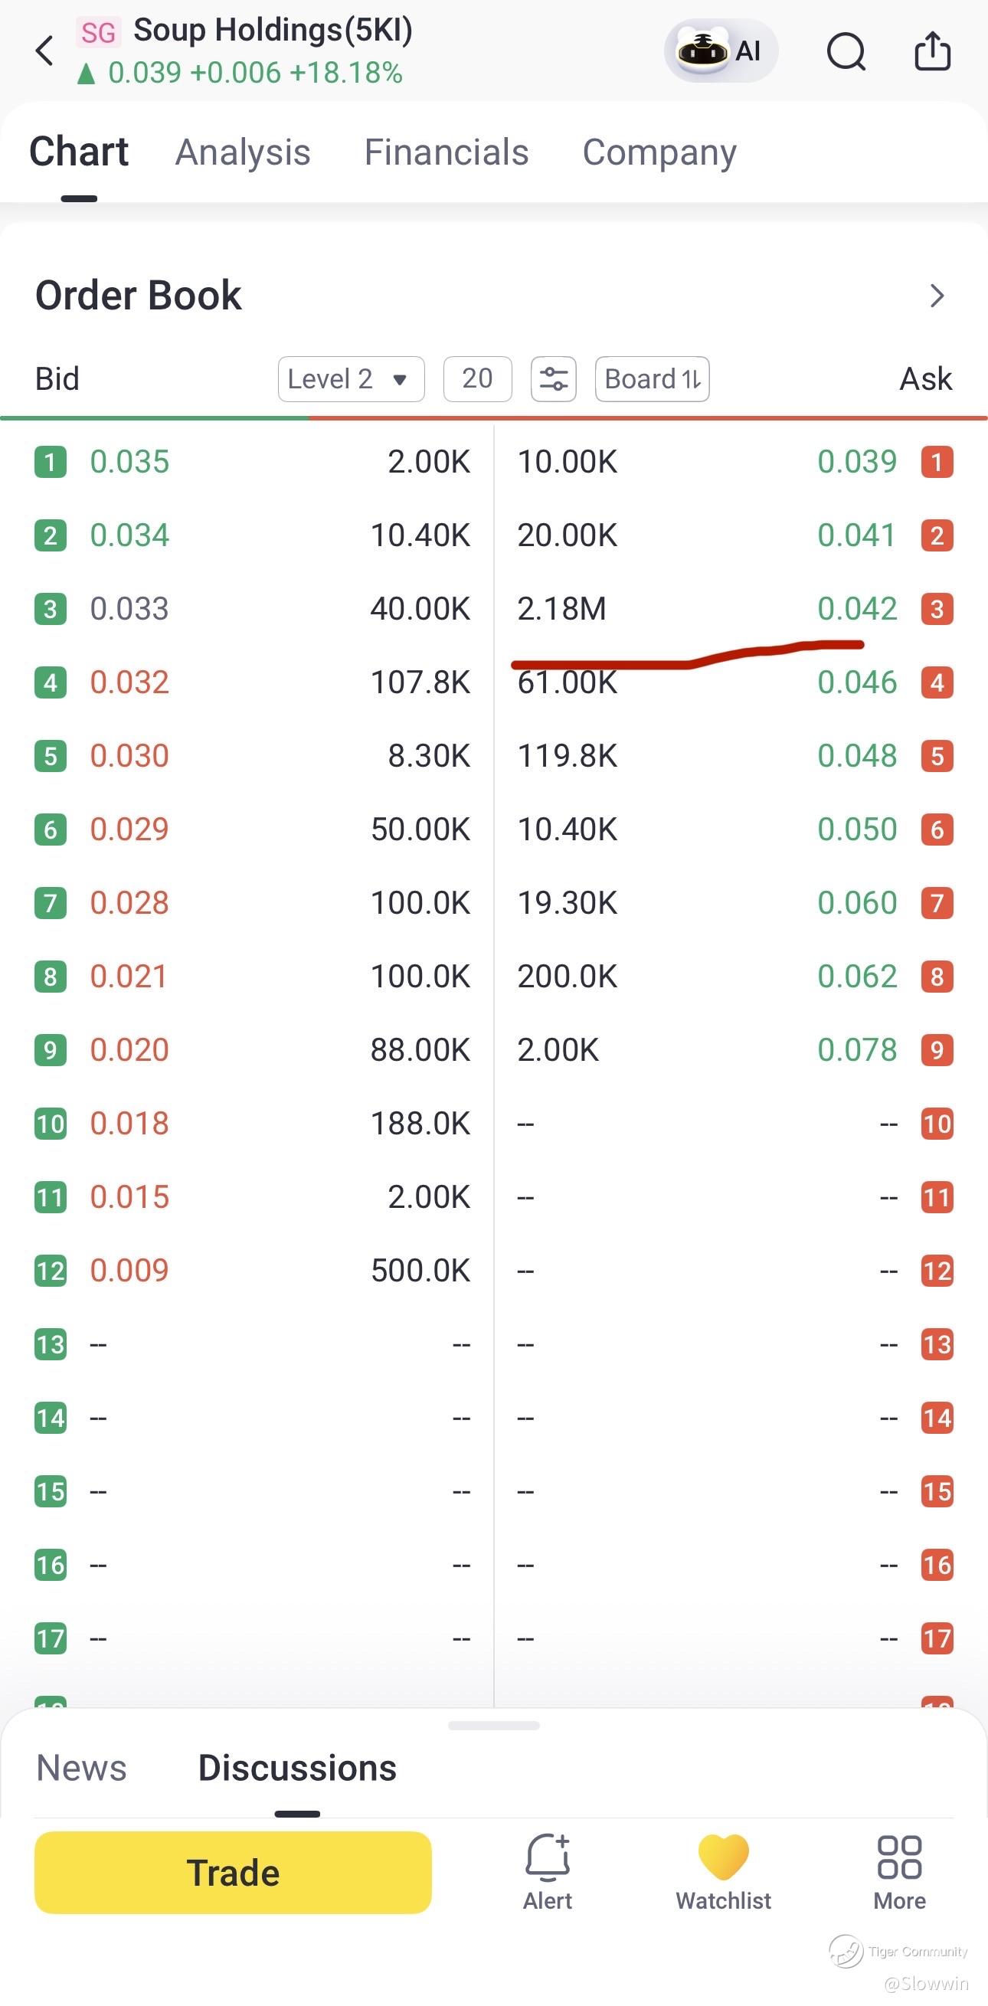Open the search magnifier icon

click(846, 53)
